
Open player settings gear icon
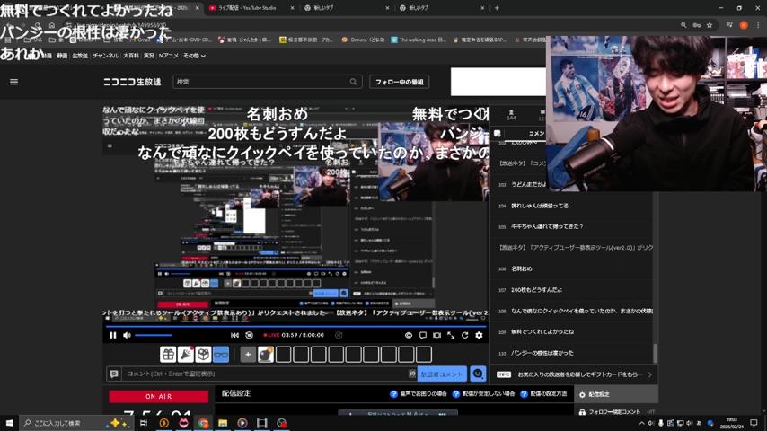479,335
